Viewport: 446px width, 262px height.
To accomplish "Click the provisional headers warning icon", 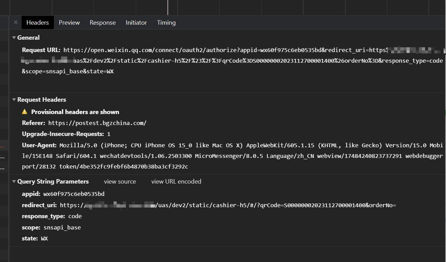I will [25, 112].
